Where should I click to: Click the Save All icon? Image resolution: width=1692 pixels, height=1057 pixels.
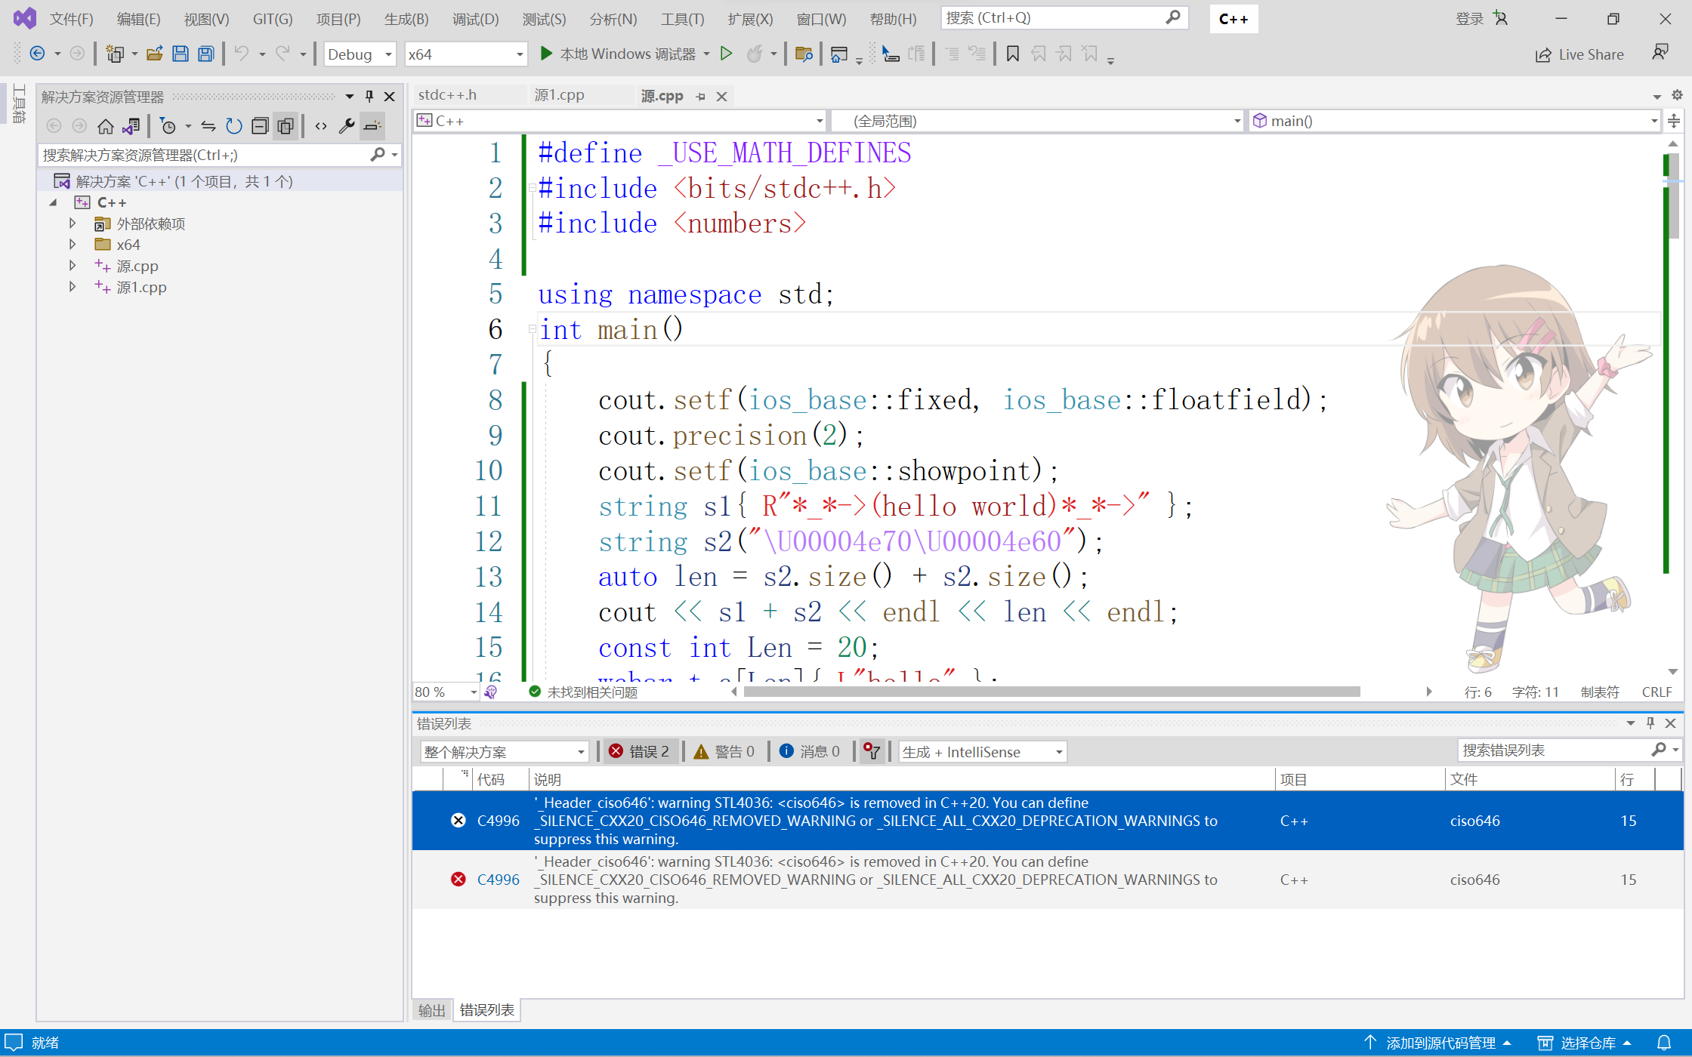point(205,54)
